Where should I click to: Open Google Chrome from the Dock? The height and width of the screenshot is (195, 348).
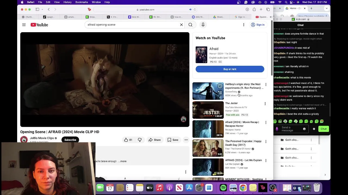[243, 188]
